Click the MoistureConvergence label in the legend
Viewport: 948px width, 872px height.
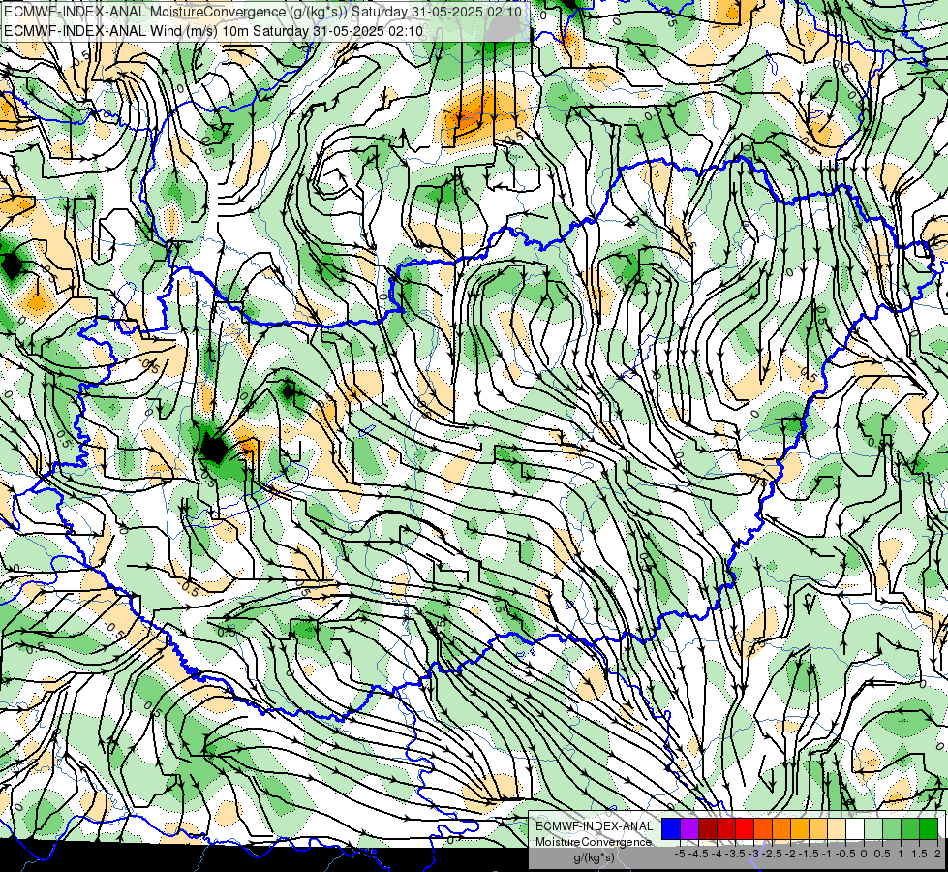(x=594, y=842)
